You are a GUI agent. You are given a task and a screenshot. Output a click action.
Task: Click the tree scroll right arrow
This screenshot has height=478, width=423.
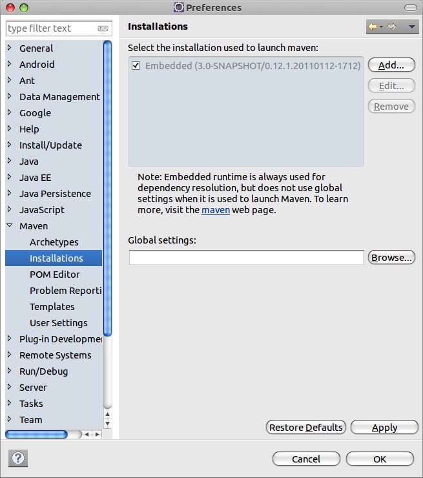point(98,435)
